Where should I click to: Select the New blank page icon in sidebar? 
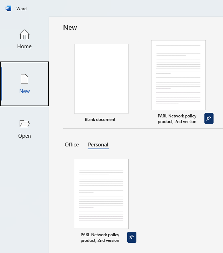(x=25, y=79)
